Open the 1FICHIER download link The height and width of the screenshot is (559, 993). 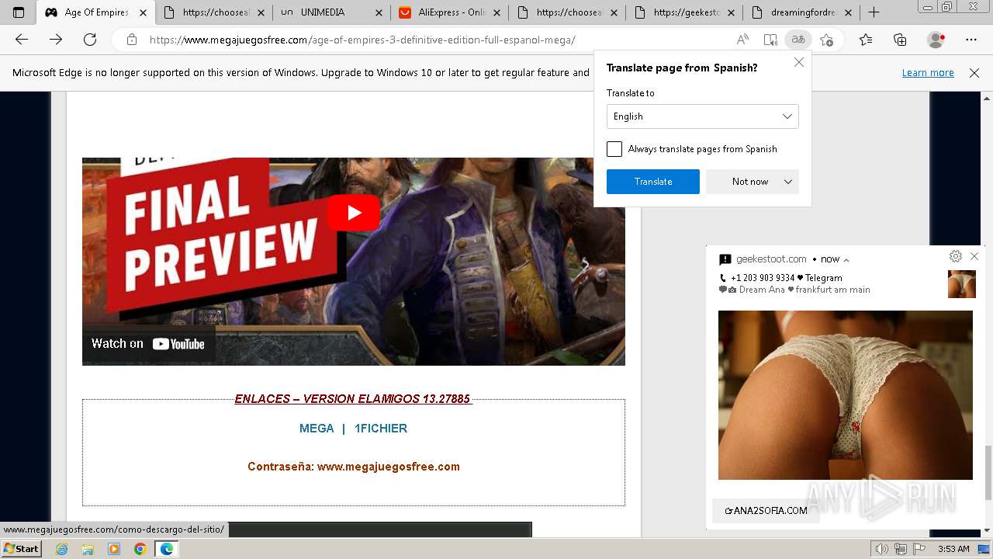coord(381,429)
